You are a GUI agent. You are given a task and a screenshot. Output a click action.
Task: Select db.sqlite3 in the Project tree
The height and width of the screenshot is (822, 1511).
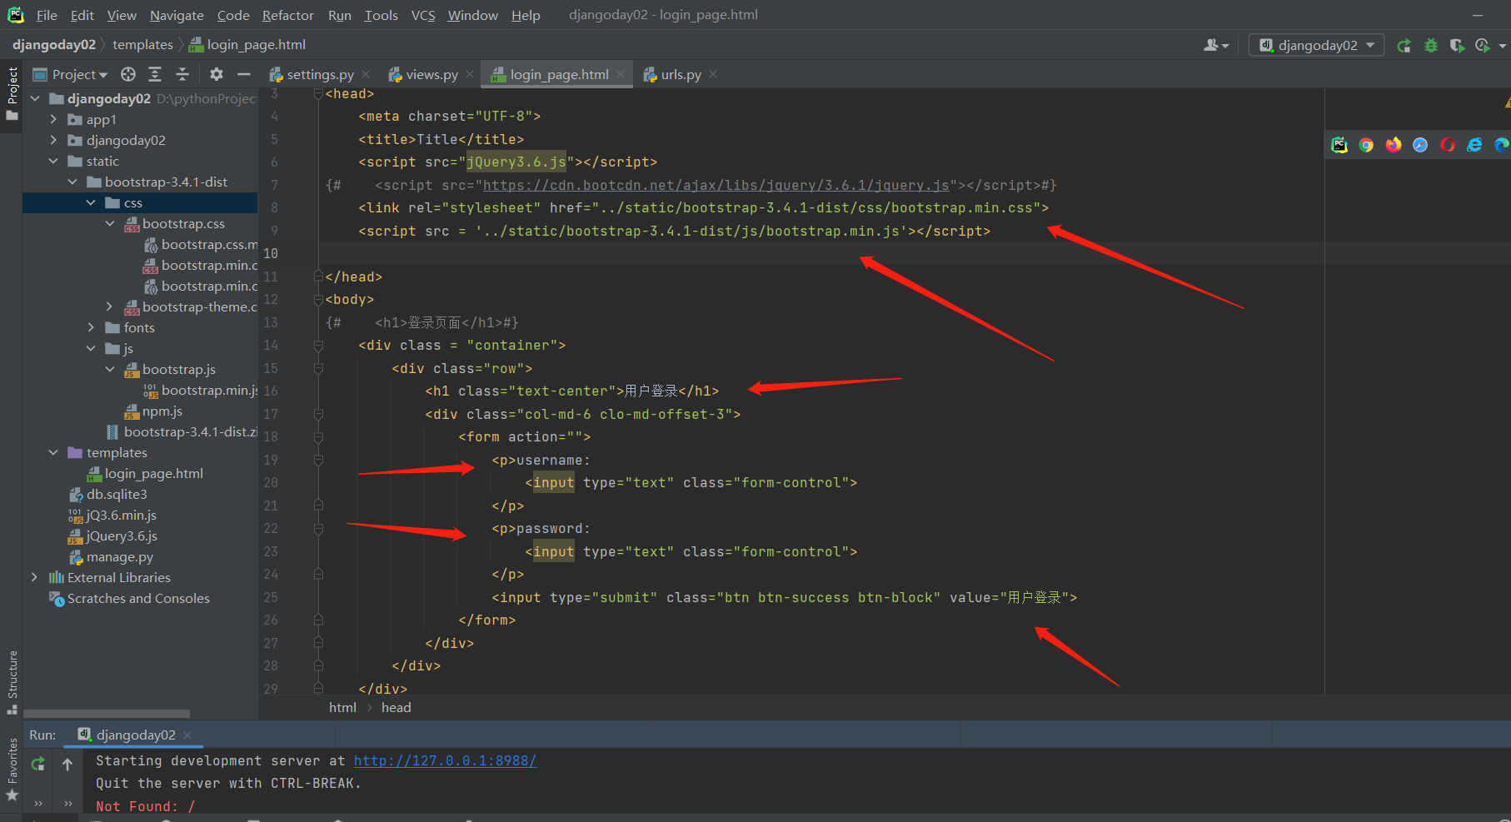117,494
